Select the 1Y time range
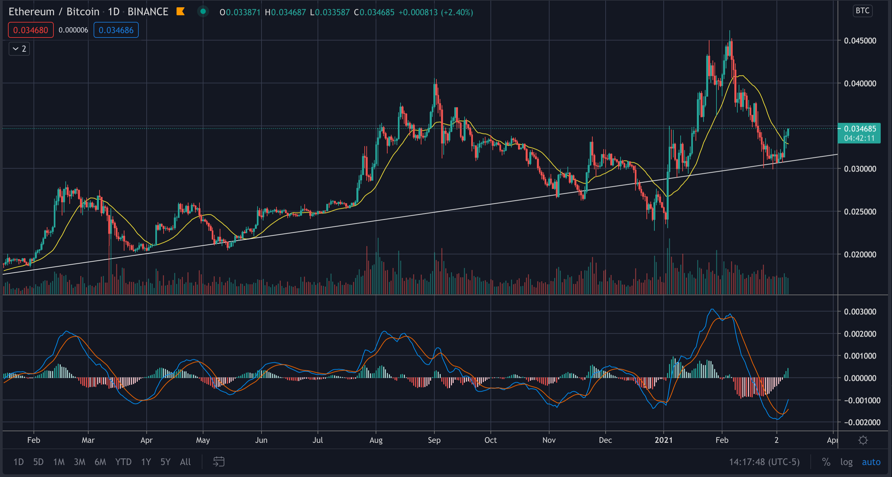 (x=146, y=462)
